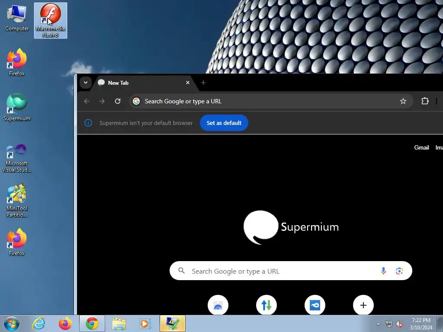Open the clock showing 7:22 PM
443x332 pixels.
(421, 324)
